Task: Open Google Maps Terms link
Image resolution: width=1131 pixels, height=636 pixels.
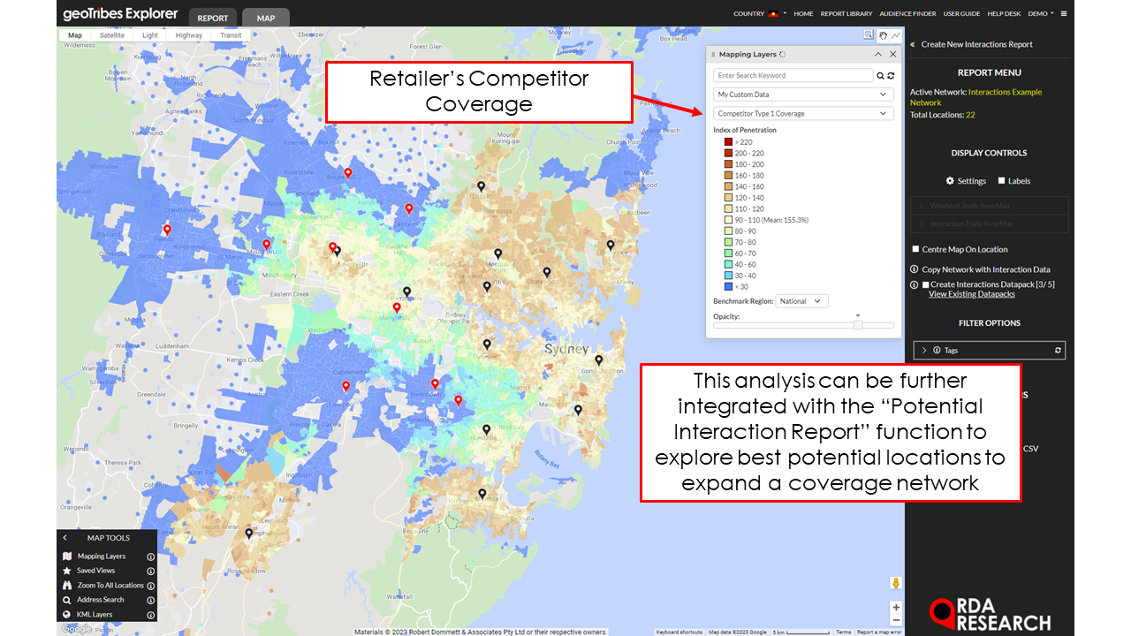Action: coord(844,632)
